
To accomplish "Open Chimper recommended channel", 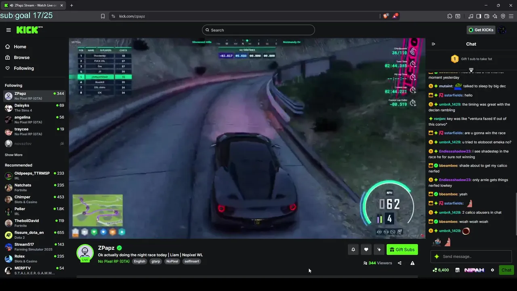I will coord(34,199).
